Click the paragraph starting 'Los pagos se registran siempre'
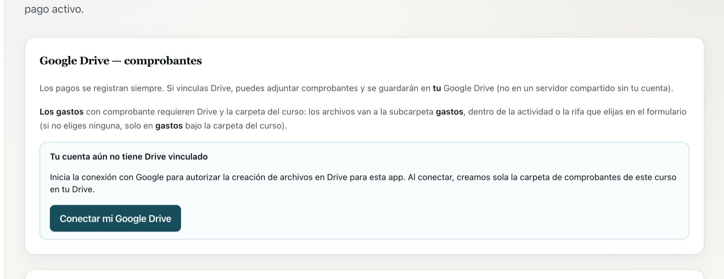724x279 pixels. point(356,88)
